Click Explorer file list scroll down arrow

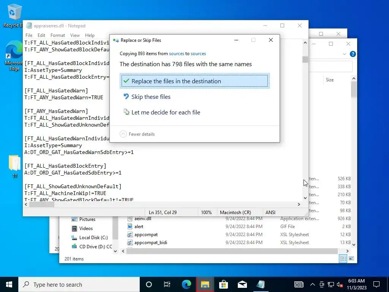coord(354,244)
